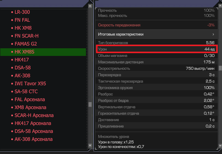222x154 pixels.
Task: Click the 44 ед damage value
Action: click(x=209, y=49)
